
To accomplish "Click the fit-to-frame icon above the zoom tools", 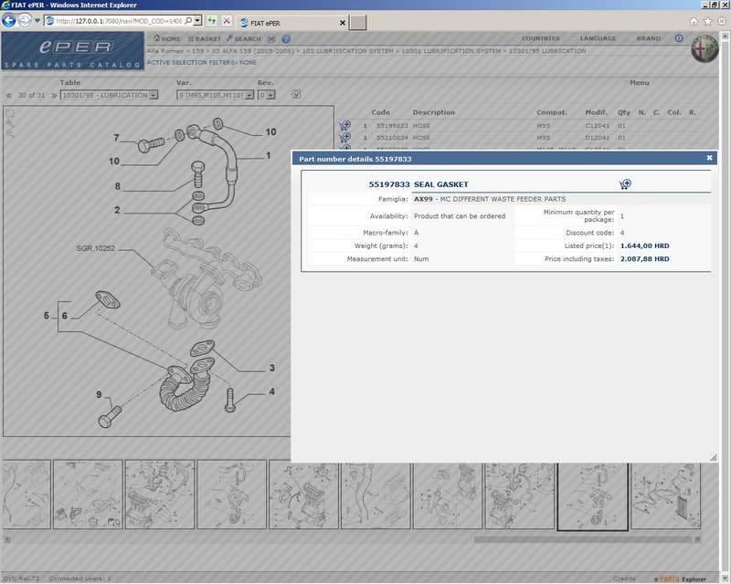I will click(10, 114).
